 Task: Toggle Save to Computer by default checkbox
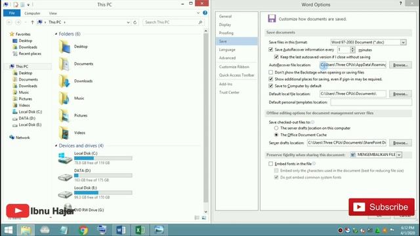[271, 86]
